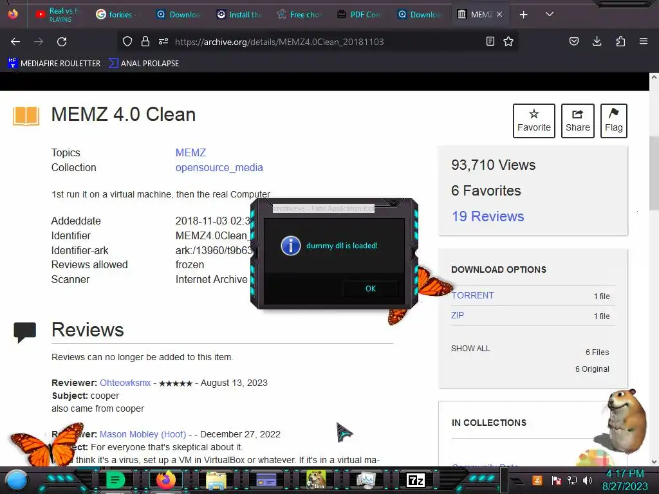Click the Java tray icon
This screenshot has height=494, width=659.
537,480
